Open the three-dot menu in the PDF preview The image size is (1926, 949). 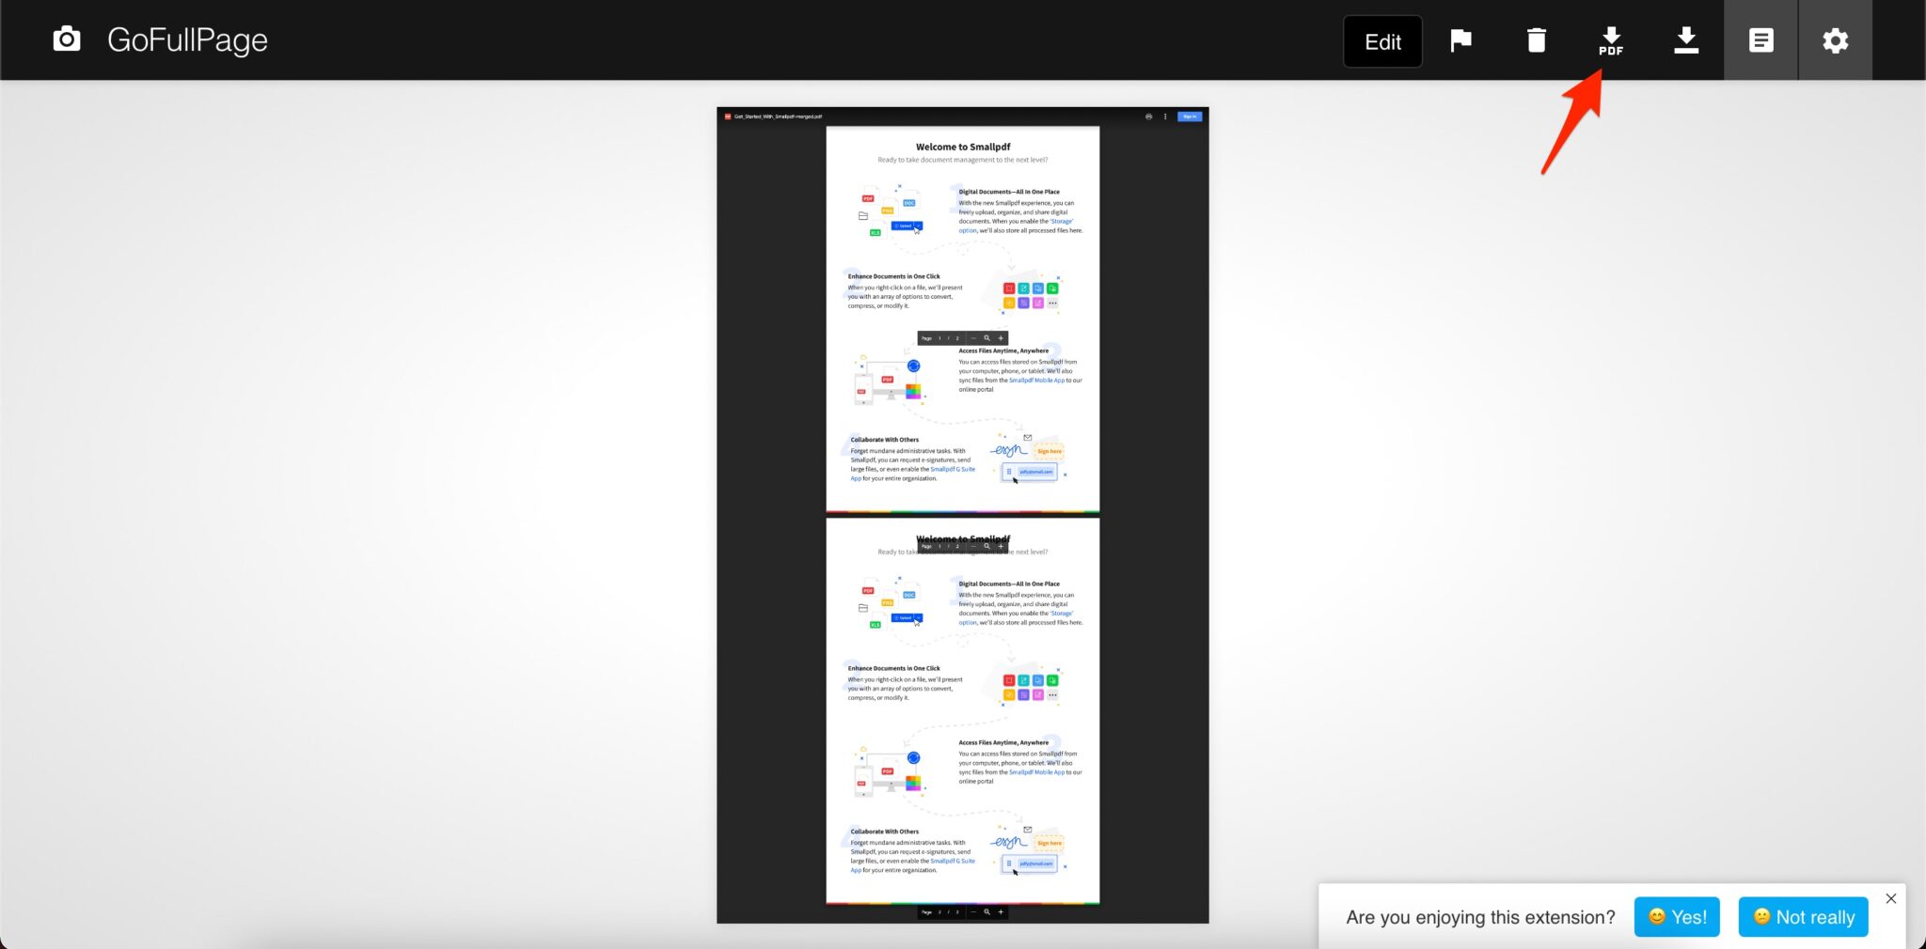click(x=1165, y=117)
